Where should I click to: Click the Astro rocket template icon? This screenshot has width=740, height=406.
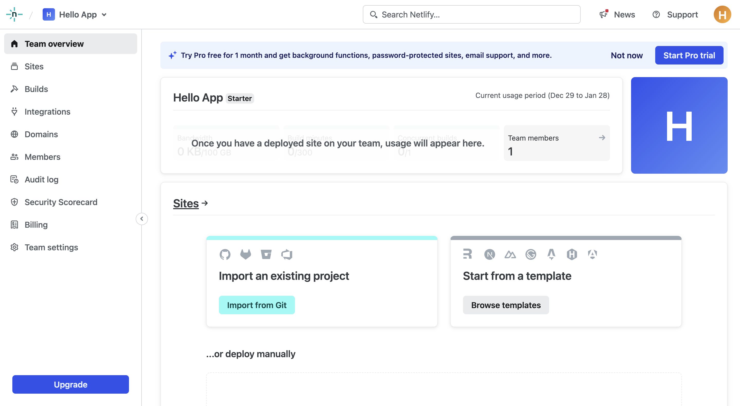[551, 254]
